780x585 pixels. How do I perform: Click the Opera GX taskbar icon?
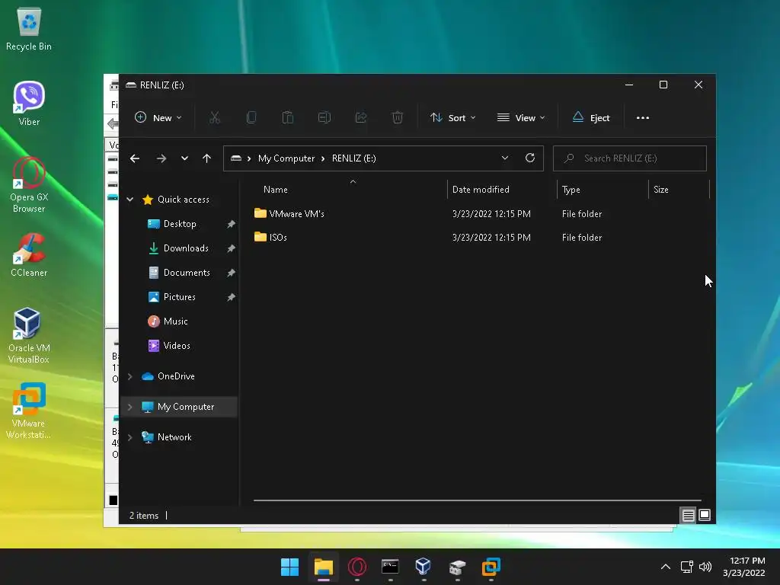coord(357,567)
